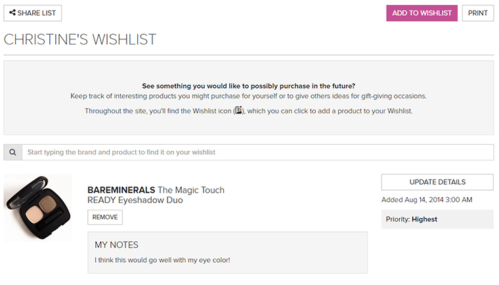Click the Added Aug 14, 2014 timestamp
499x285 pixels.
[427, 200]
